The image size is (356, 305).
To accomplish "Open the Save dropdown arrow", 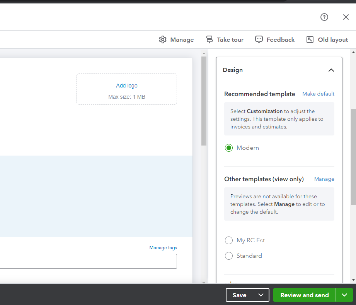I will [x=261, y=295].
